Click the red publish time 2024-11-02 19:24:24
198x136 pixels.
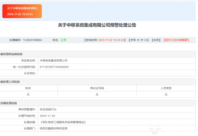click(111, 40)
